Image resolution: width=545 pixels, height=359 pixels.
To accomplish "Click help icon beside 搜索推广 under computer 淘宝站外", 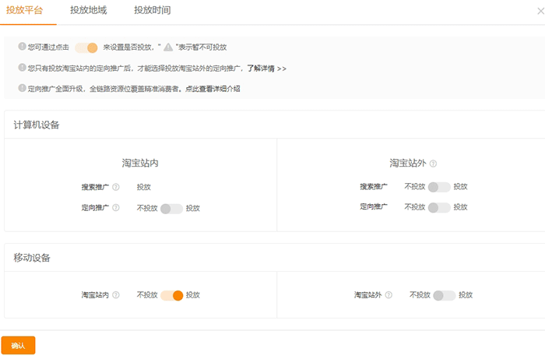I will pos(393,187).
